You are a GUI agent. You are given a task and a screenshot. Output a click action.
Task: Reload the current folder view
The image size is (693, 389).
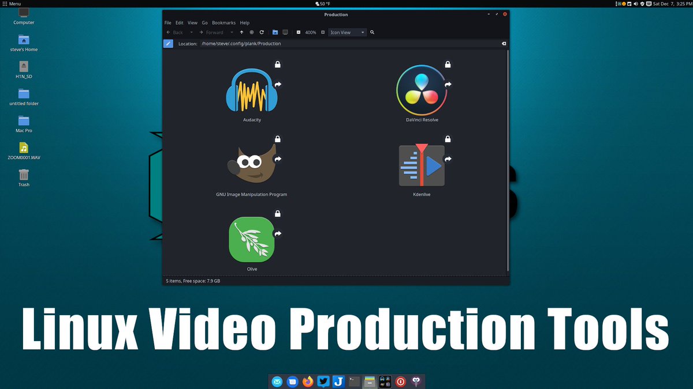(x=262, y=32)
